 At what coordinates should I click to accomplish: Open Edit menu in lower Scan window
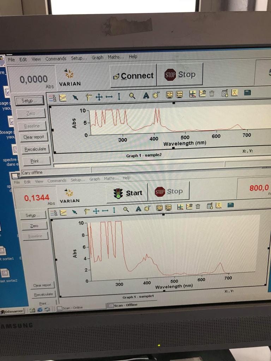tap(28, 182)
